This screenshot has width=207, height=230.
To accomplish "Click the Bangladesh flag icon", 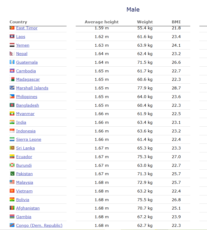I will click(12, 105).
